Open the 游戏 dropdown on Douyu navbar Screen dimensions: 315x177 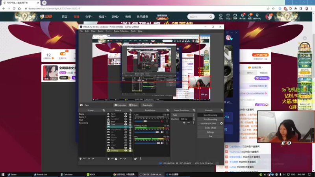[x=115, y=17]
